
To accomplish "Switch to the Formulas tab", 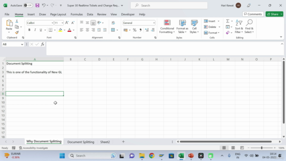I will (76, 14).
